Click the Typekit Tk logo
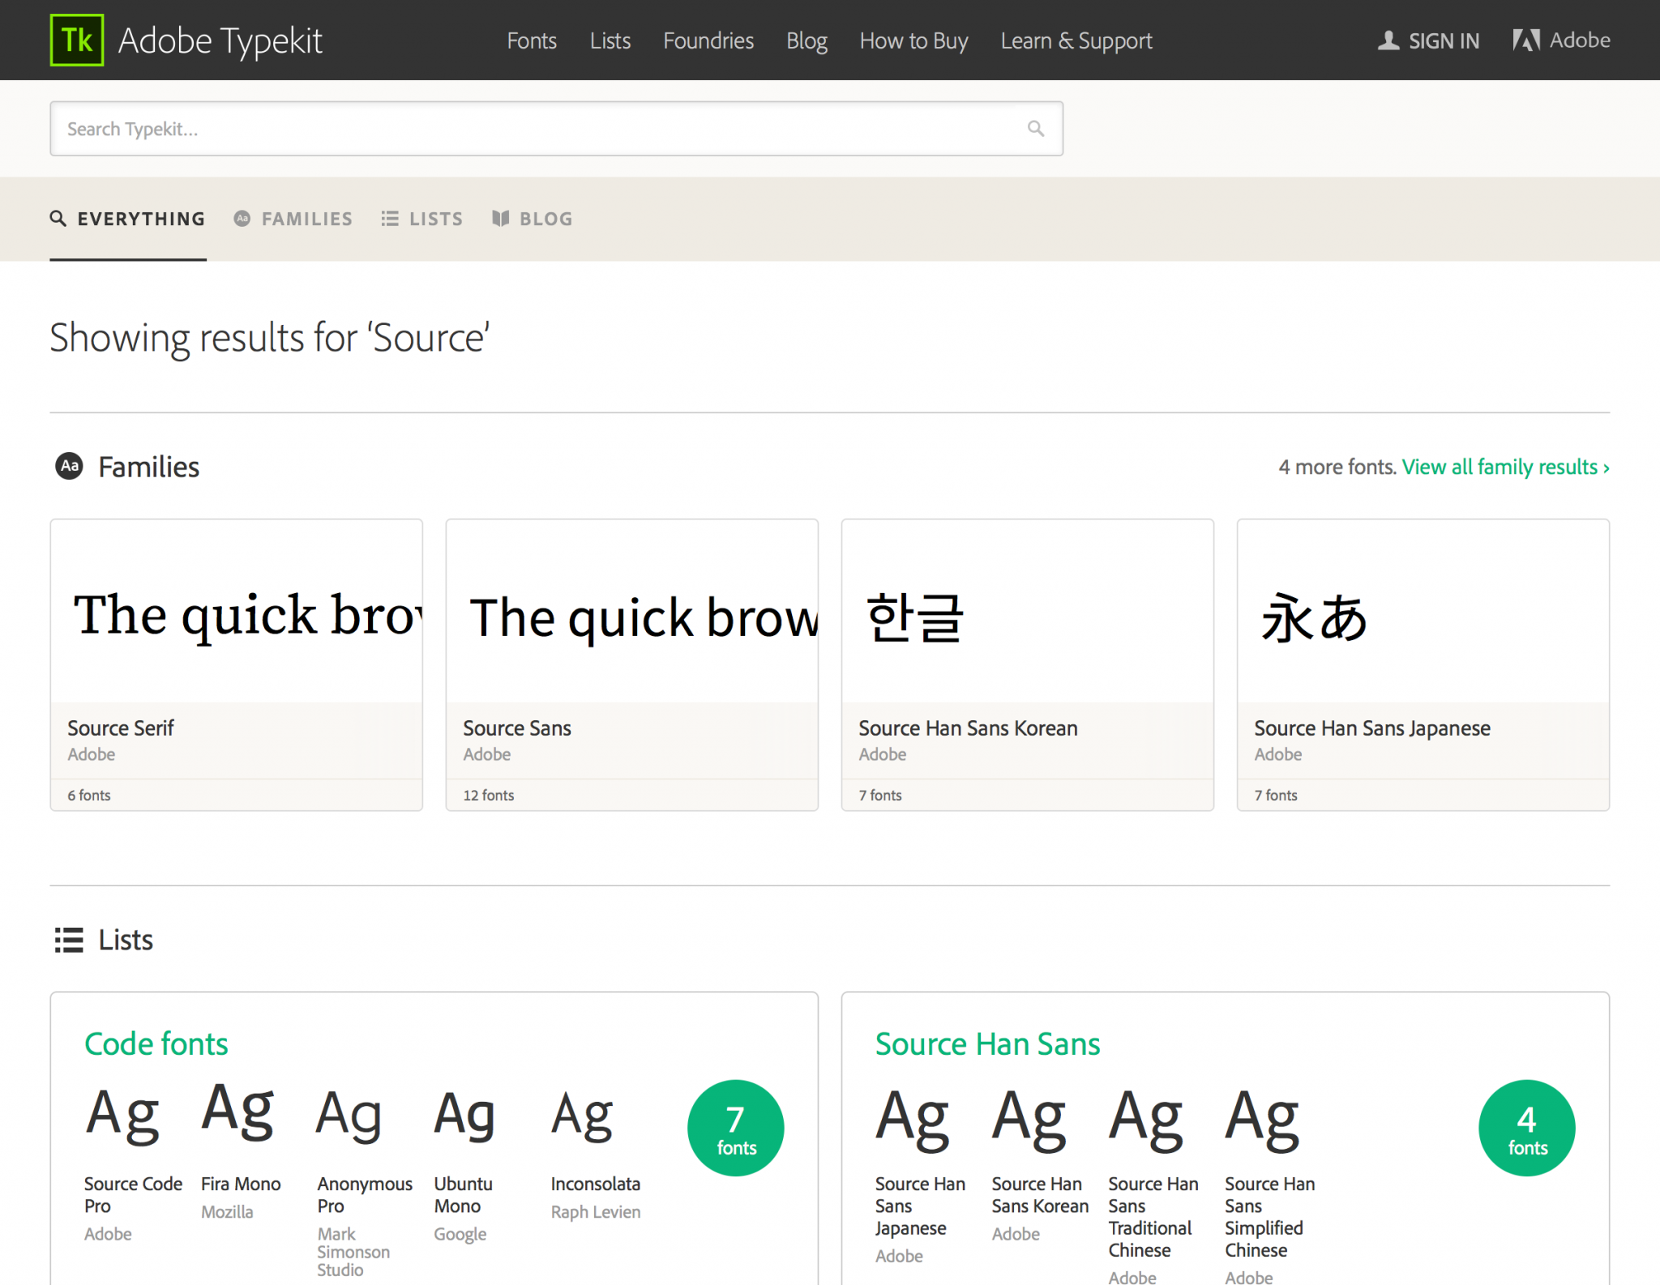This screenshot has height=1285, width=1660. [x=77, y=38]
